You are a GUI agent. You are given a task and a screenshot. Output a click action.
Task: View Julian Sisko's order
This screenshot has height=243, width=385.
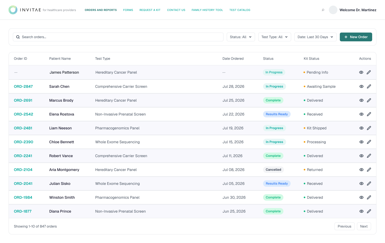pyautogui.click(x=361, y=184)
